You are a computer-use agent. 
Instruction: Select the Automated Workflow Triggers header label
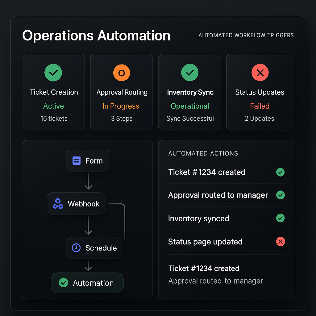[x=246, y=35]
